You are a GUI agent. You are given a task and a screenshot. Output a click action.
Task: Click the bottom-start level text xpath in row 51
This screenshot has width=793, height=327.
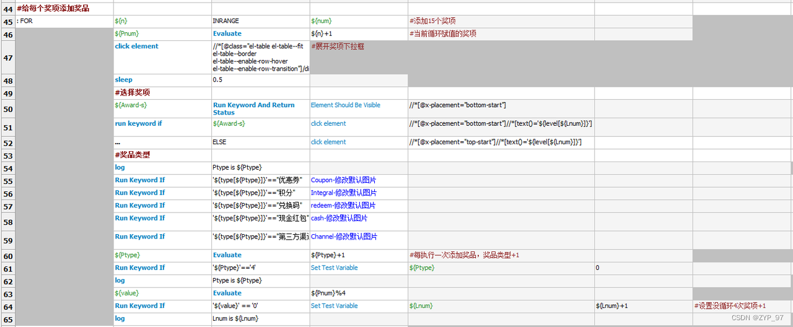coord(501,127)
